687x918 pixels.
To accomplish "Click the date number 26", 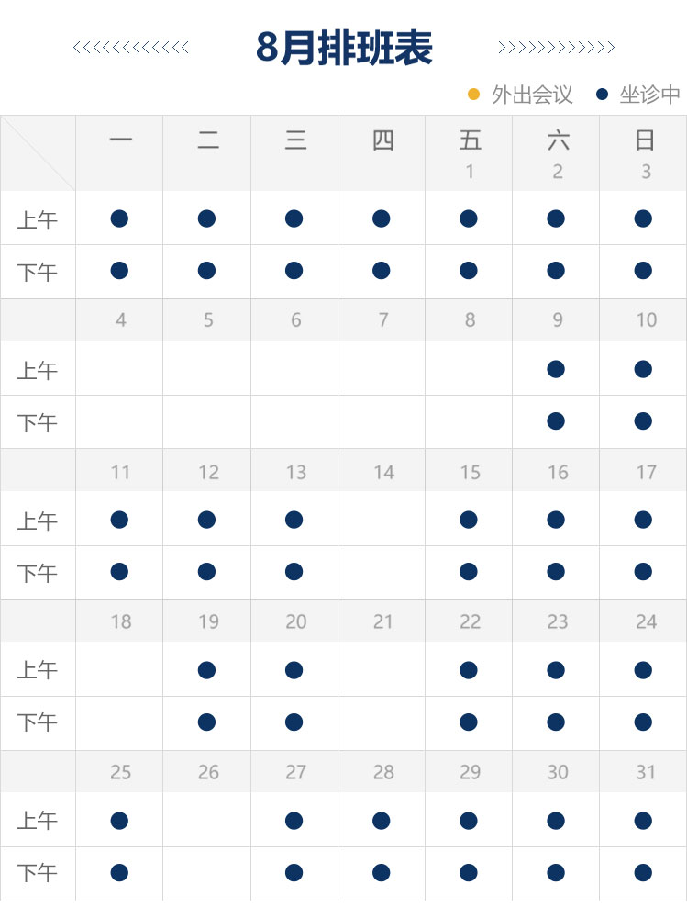I will 208,772.
